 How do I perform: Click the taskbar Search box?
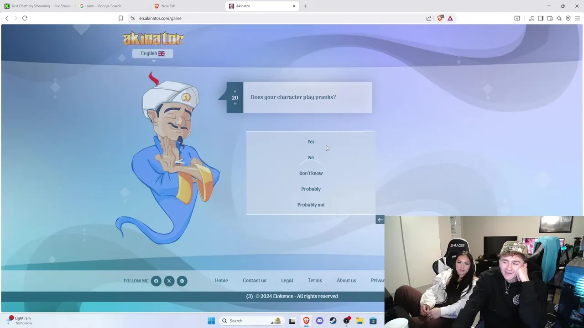coord(251,321)
